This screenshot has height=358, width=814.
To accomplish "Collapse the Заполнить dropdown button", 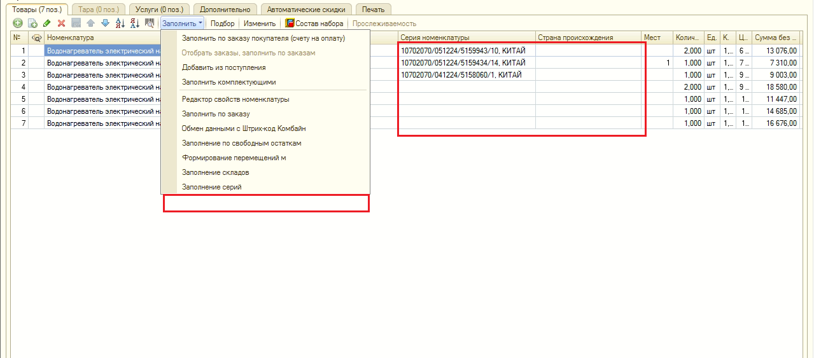I will tap(182, 24).
